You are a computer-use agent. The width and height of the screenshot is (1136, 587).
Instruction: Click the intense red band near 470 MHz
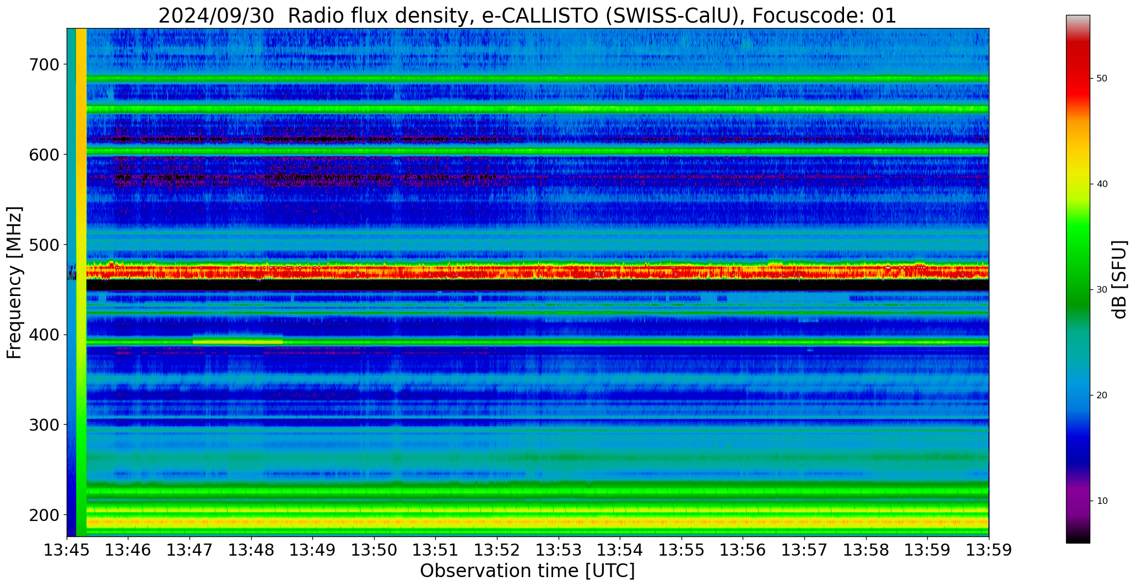(537, 271)
